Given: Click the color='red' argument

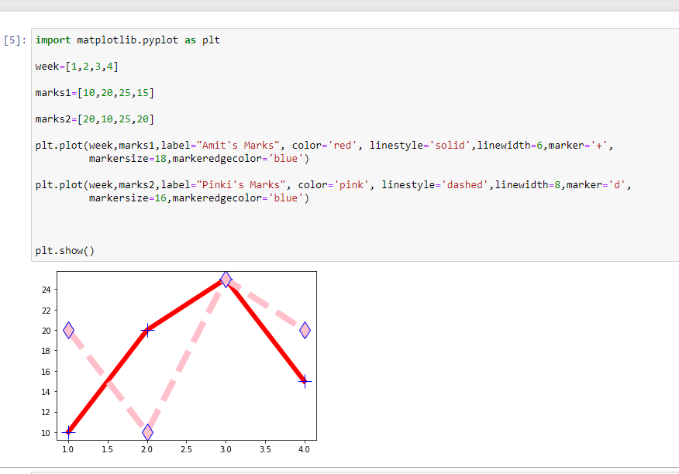Looking at the screenshot, I should (x=324, y=146).
